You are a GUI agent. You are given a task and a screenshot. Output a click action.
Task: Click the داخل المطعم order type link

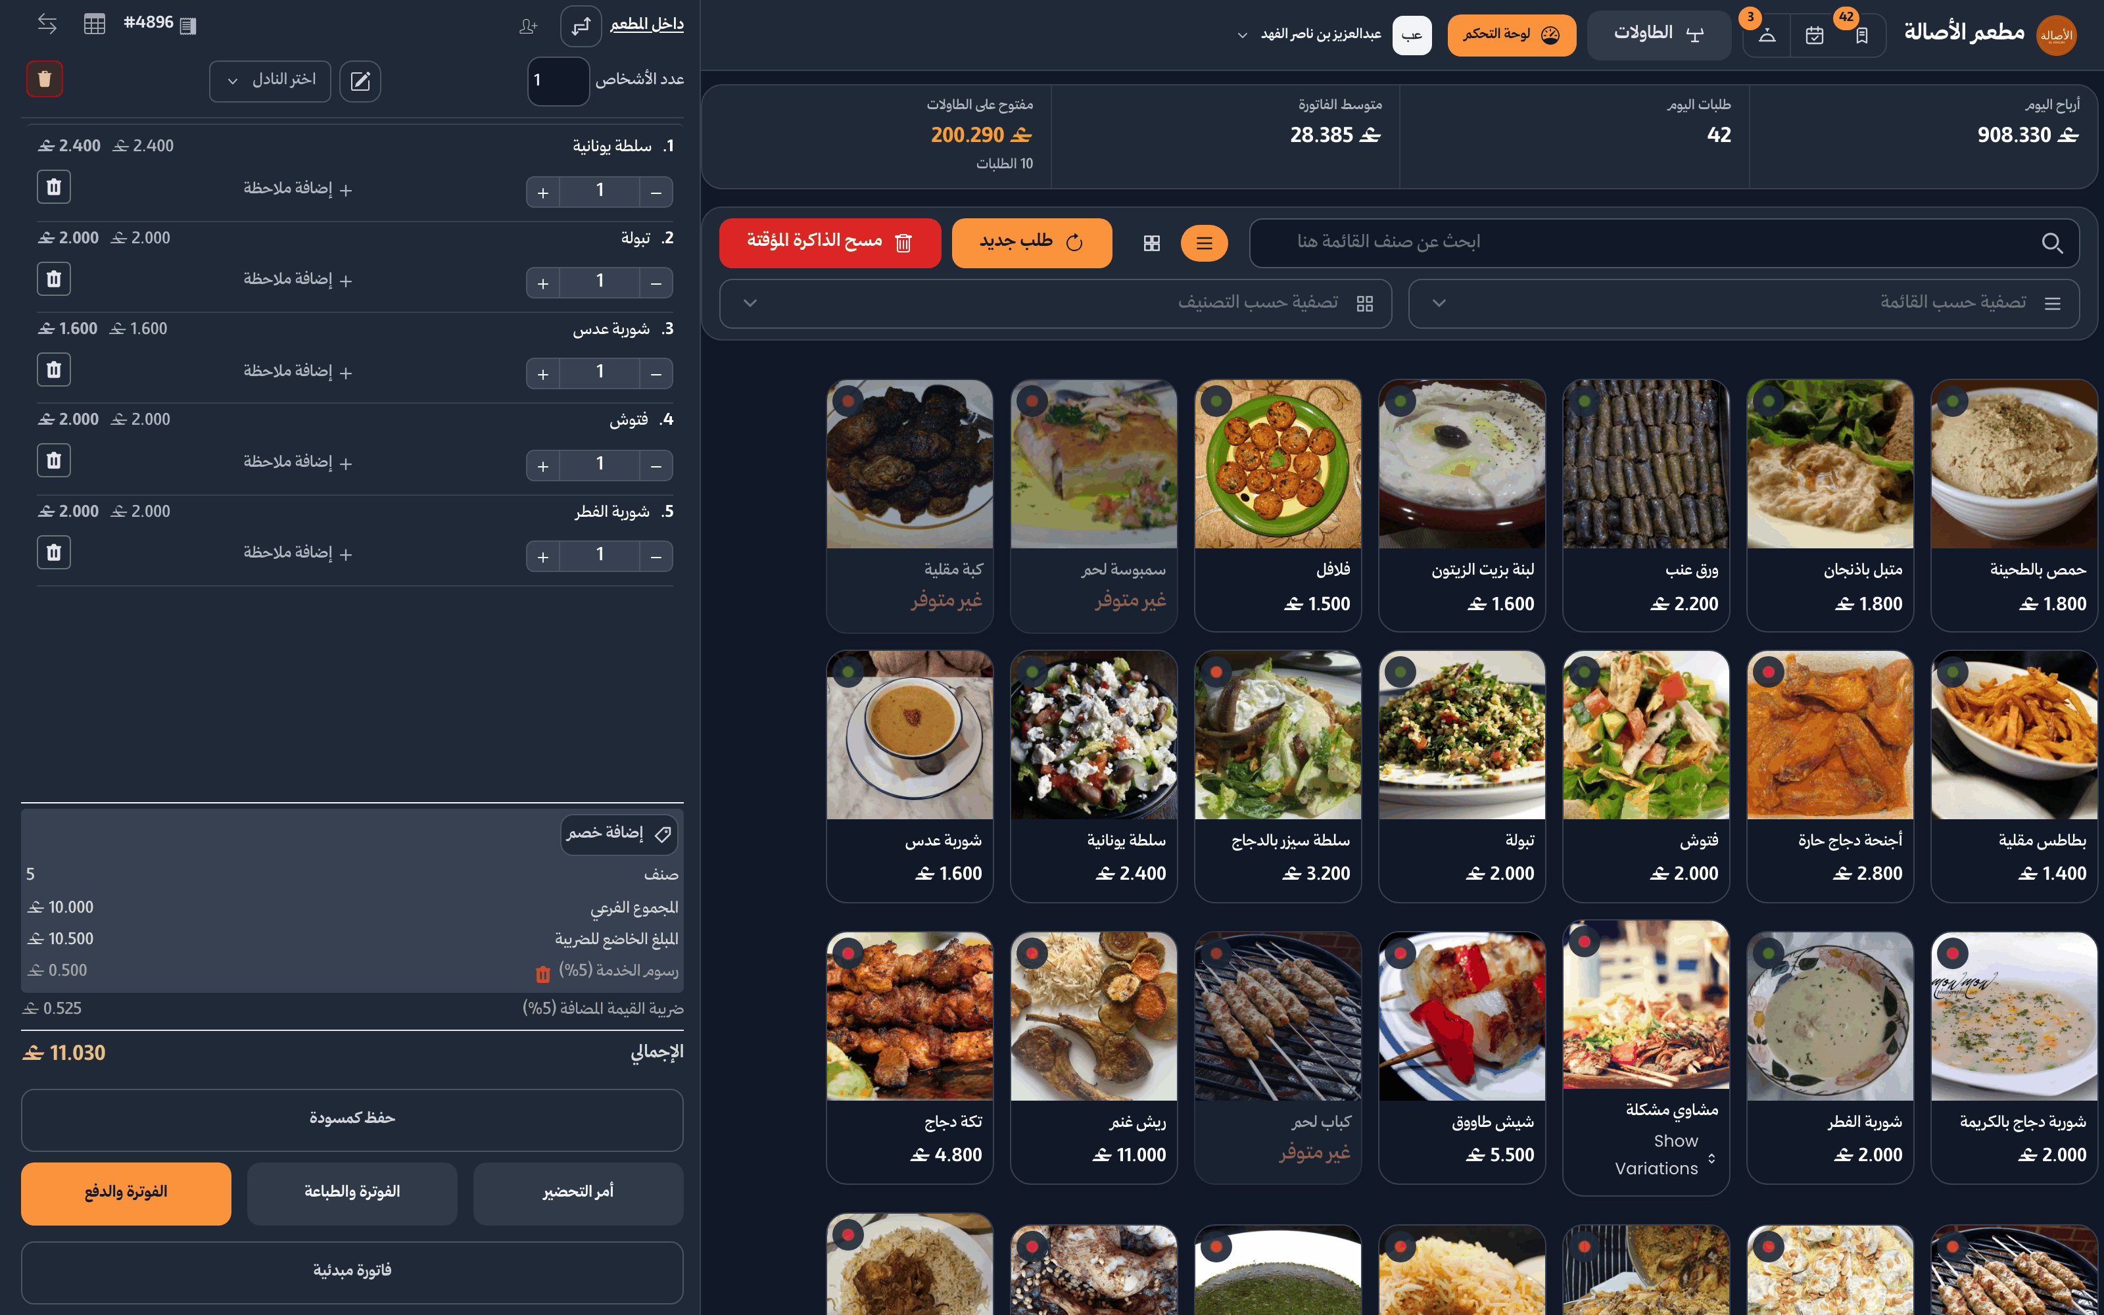pyautogui.click(x=647, y=24)
